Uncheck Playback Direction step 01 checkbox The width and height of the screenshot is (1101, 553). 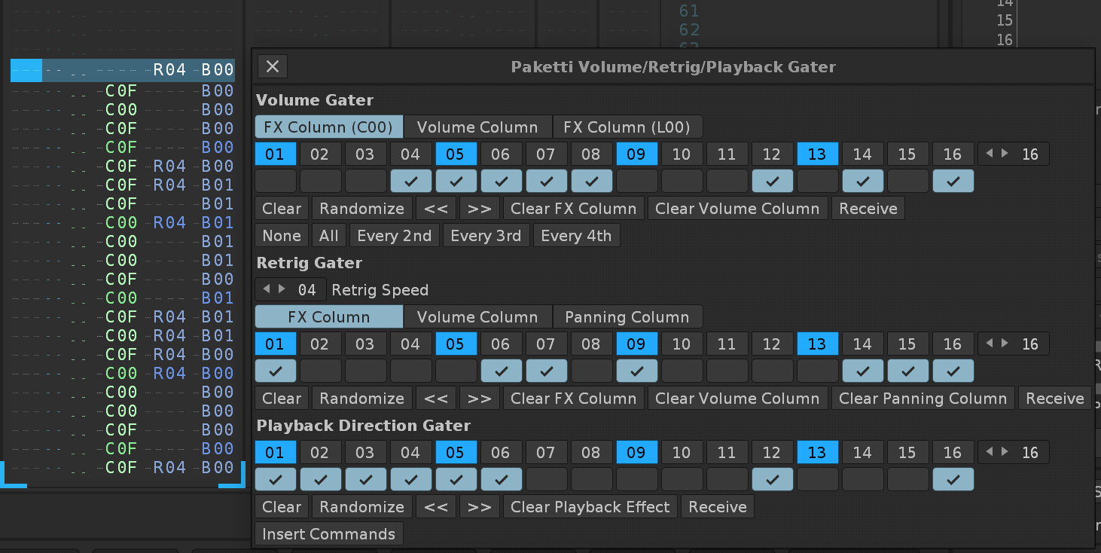275,480
